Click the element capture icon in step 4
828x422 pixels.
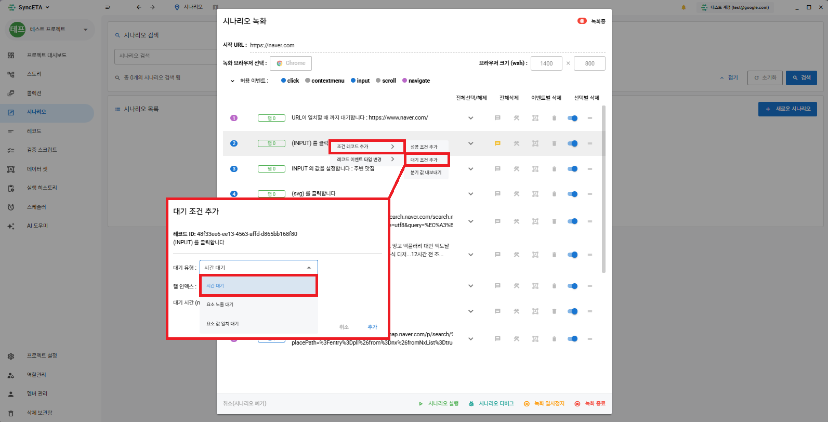click(535, 194)
